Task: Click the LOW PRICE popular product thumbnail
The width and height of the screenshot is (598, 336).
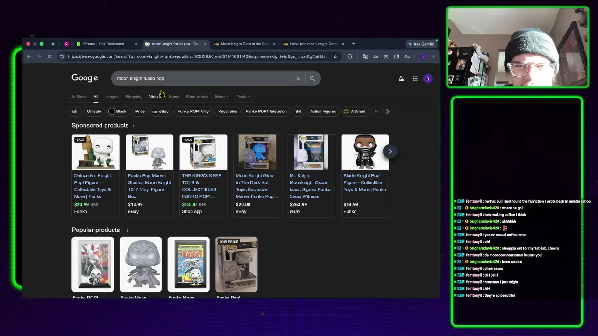Action: (x=236, y=265)
